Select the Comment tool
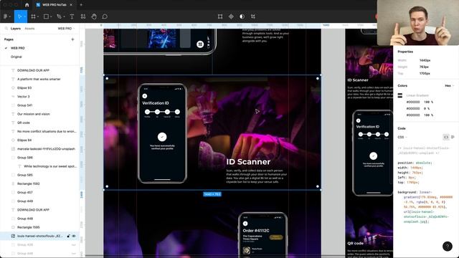Viewport: 459px width, 258px height. click(x=105, y=16)
